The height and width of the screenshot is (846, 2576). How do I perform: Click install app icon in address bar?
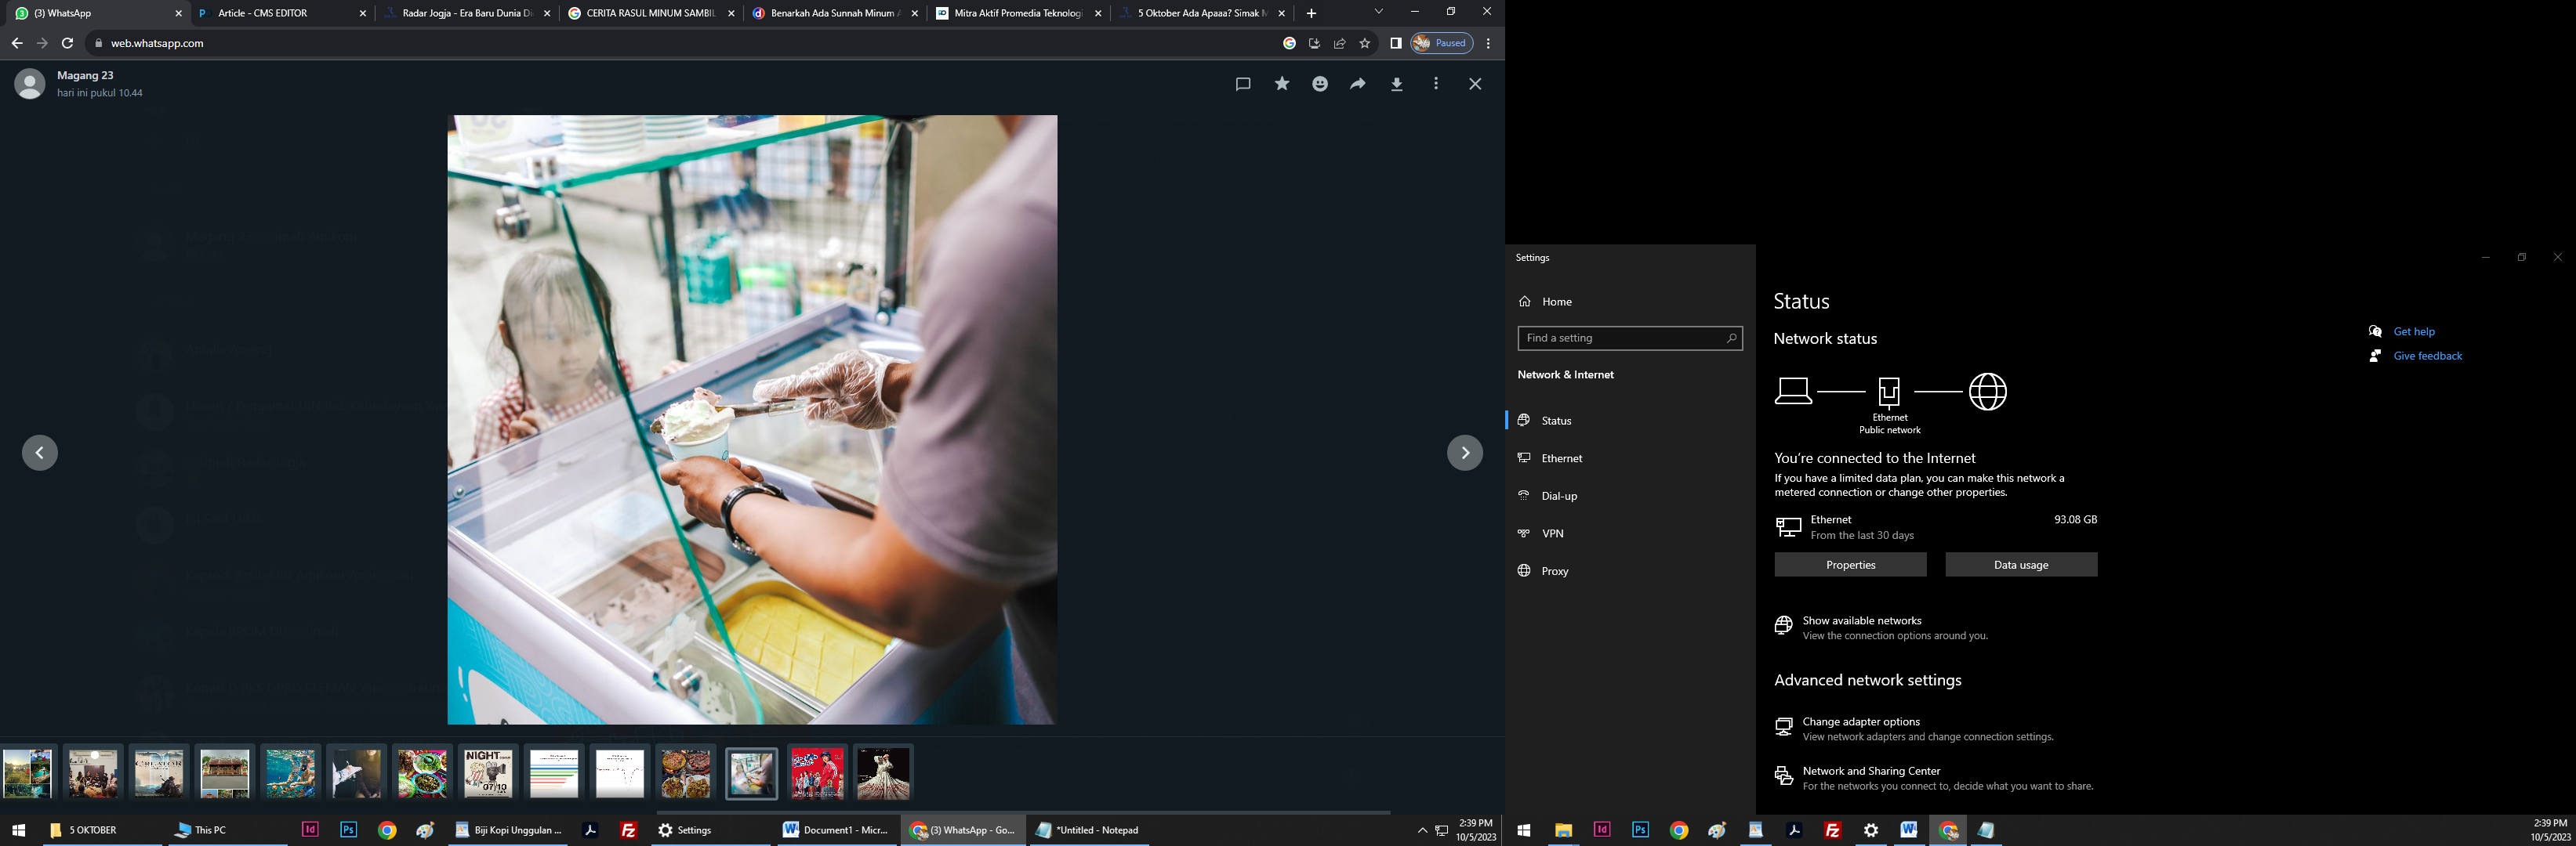click(x=1314, y=43)
